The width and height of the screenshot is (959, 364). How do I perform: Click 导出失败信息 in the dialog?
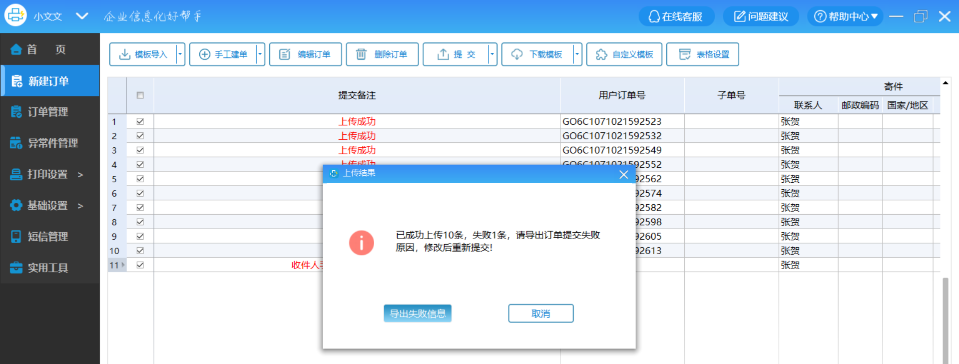tap(418, 314)
